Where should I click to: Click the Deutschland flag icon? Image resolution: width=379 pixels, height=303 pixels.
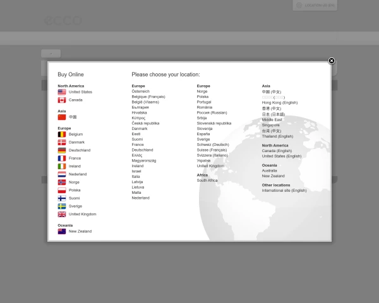[62, 150]
